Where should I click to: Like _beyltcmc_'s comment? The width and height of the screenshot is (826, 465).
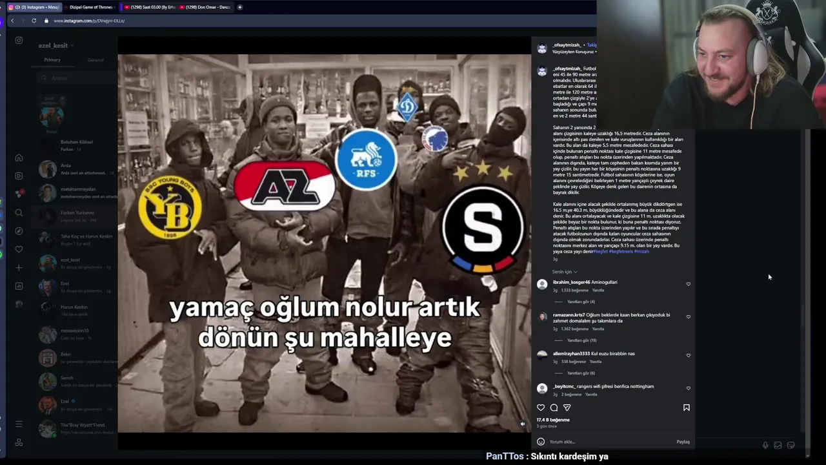click(688, 389)
